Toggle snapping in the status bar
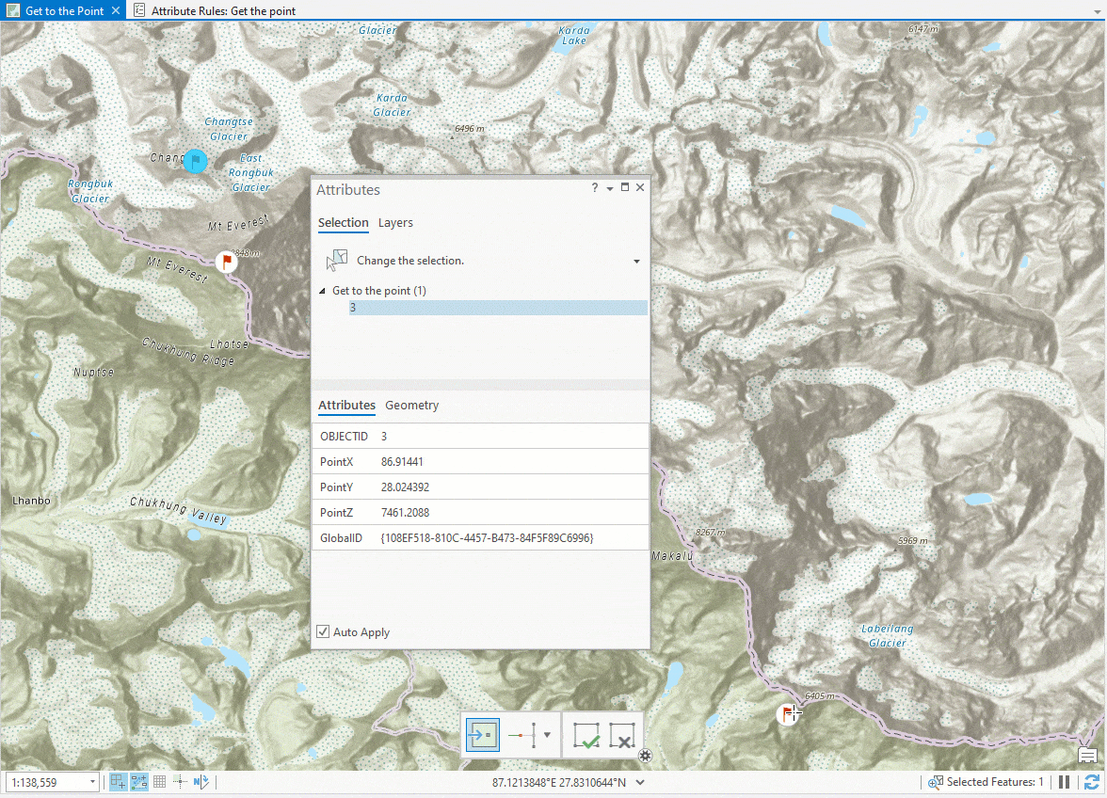This screenshot has height=798, width=1107. (118, 782)
